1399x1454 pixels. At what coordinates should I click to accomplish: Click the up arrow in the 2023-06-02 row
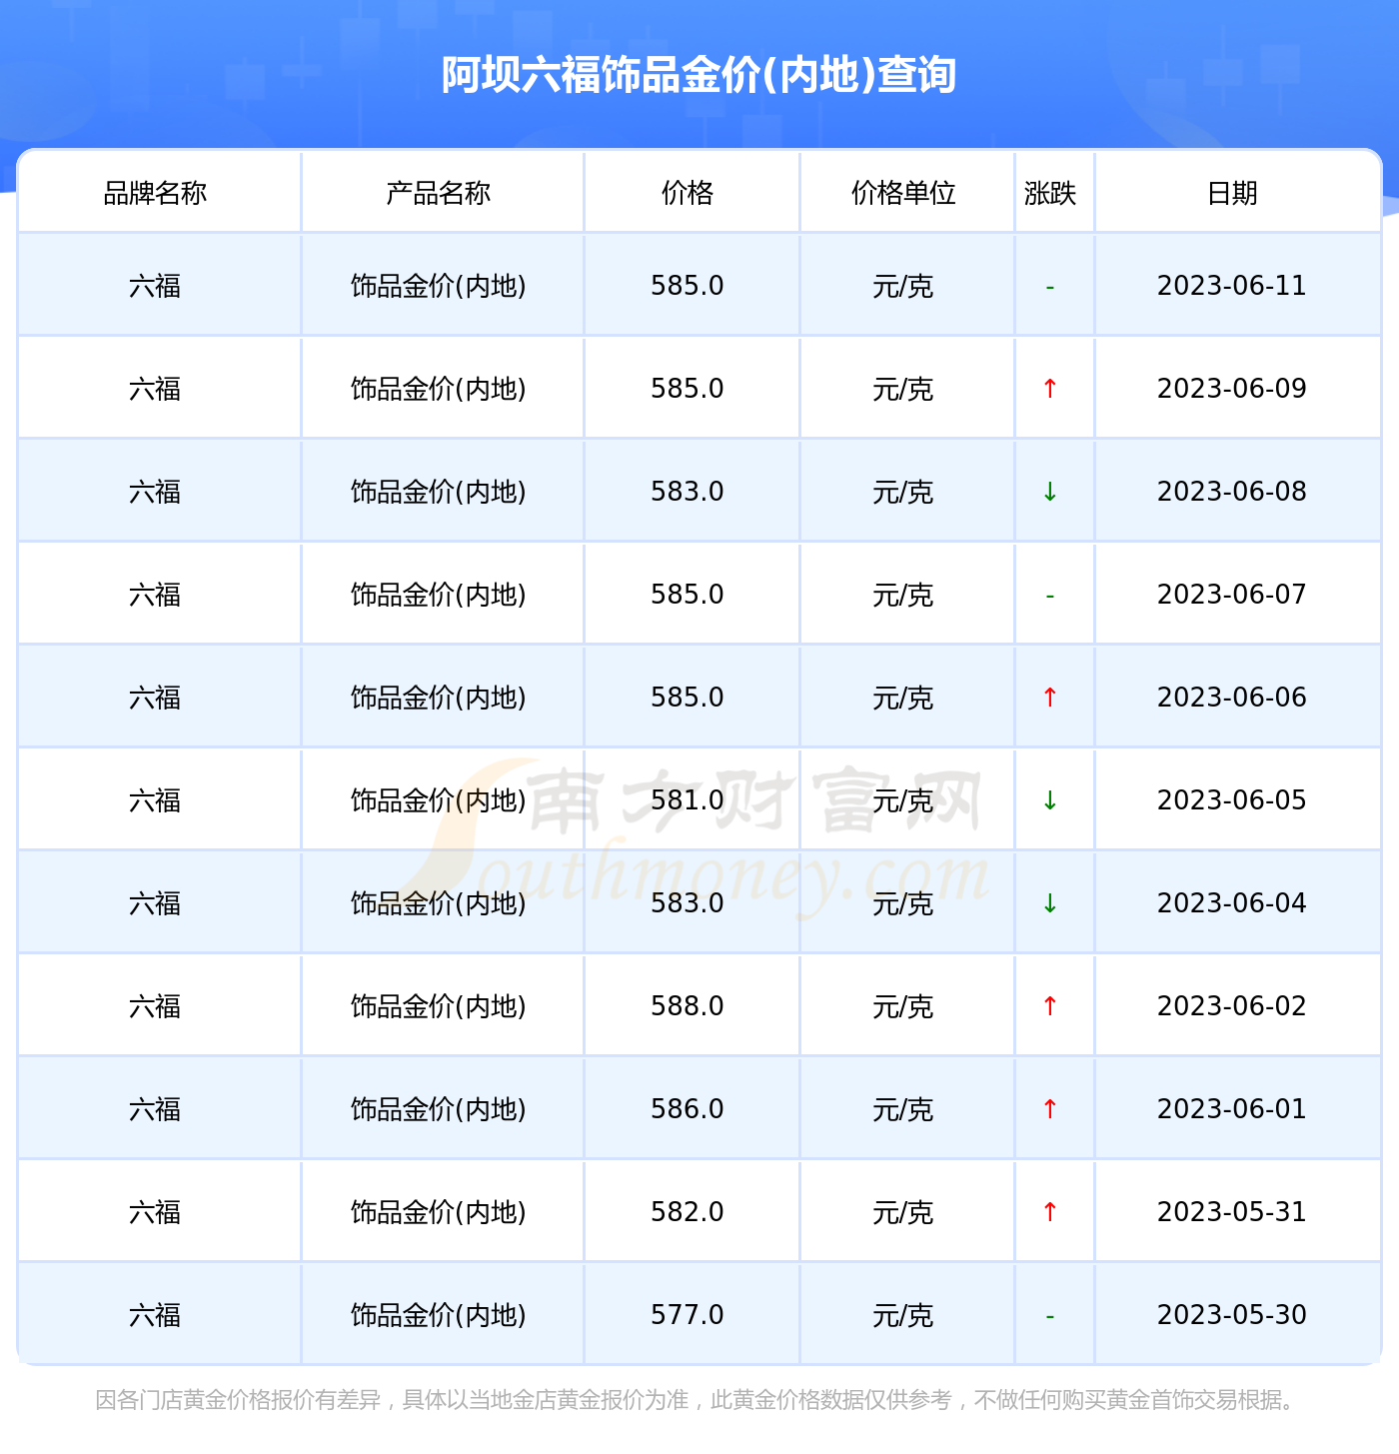1050,1006
